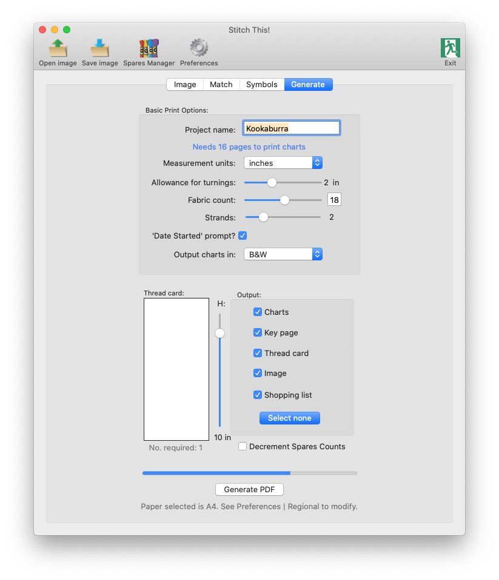Untick the Shopping list checkbox

[258, 395]
